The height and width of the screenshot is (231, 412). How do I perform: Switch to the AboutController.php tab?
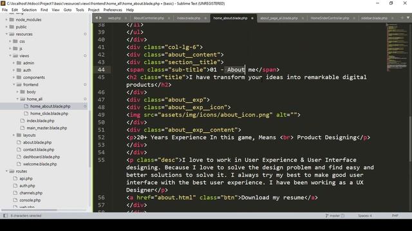pyautogui.click(x=149, y=18)
